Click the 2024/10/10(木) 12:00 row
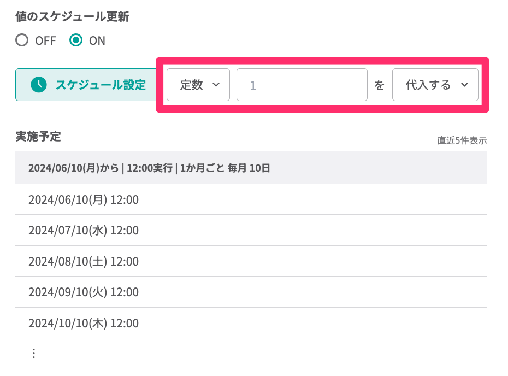This screenshot has width=508, height=376. 84,323
